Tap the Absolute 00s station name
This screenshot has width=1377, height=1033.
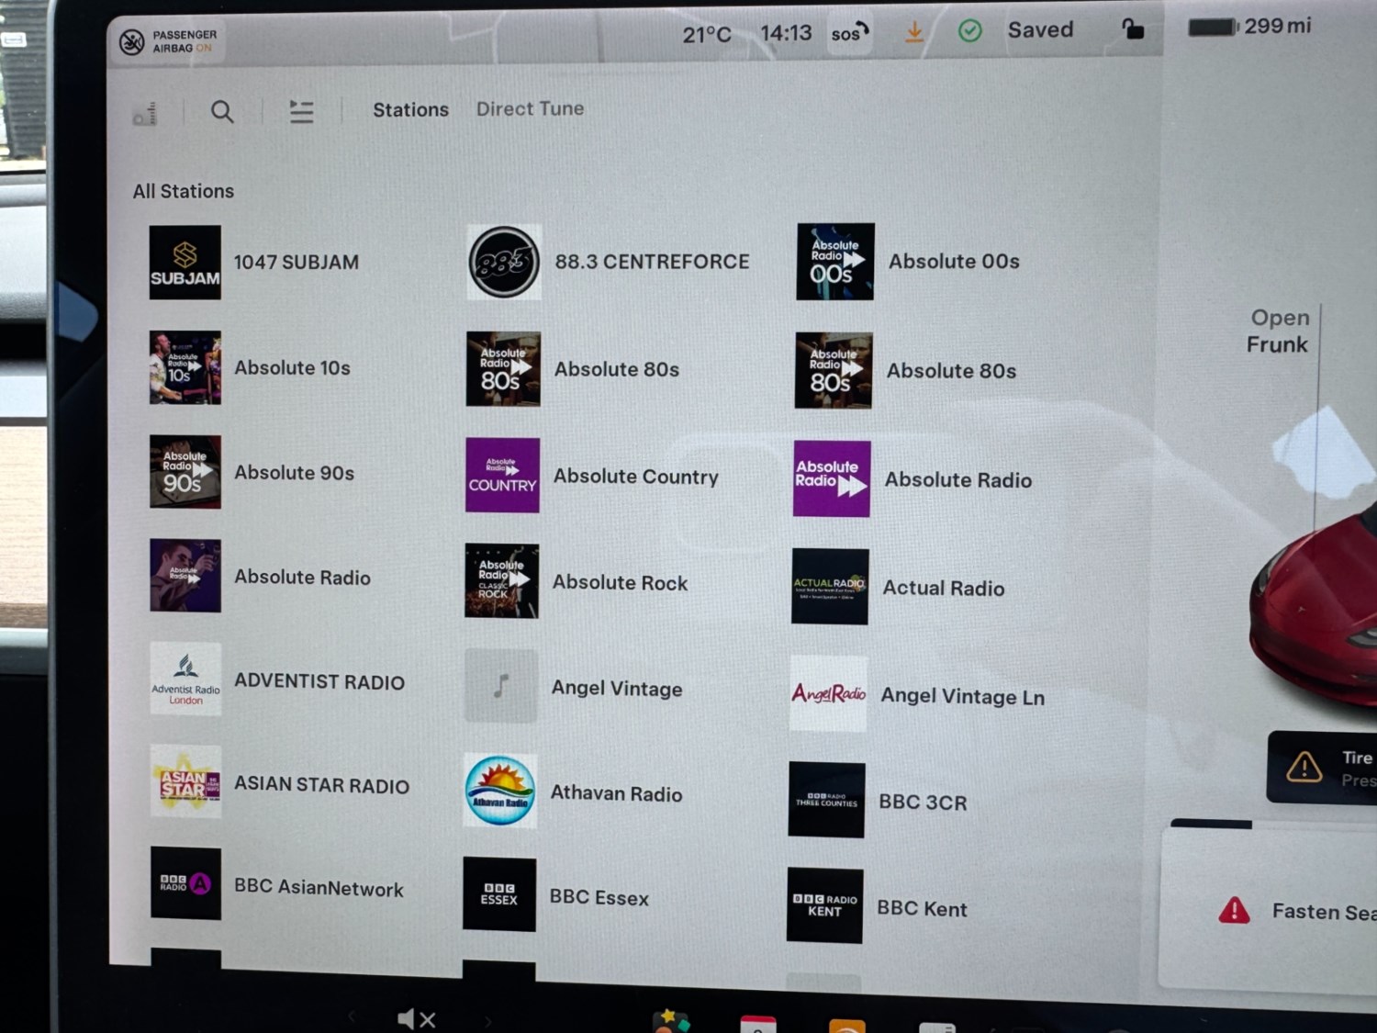[x=954, y=262]
